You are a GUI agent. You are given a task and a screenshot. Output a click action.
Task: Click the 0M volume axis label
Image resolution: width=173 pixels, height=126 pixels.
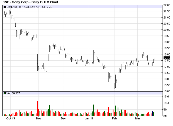point(165,116)
